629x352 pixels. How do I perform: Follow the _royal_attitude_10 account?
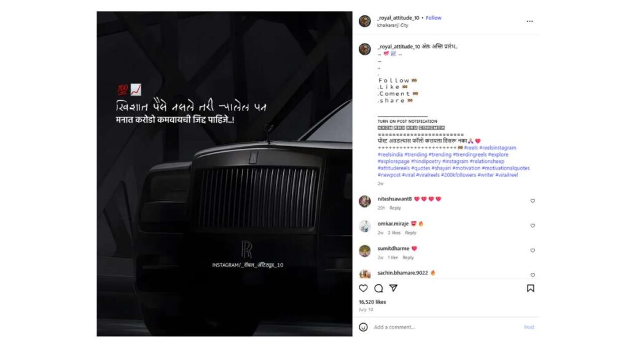coord(433,18)
